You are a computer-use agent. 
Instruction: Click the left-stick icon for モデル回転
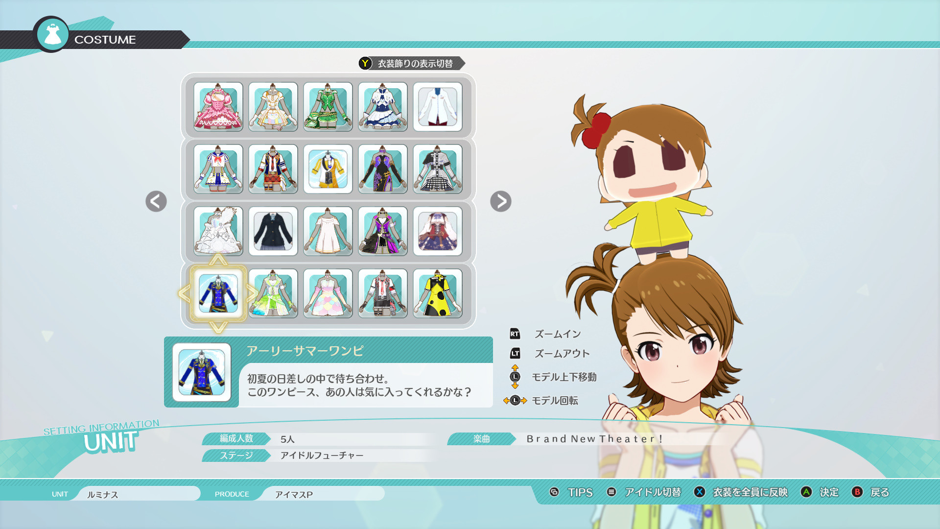click(514, 401)
